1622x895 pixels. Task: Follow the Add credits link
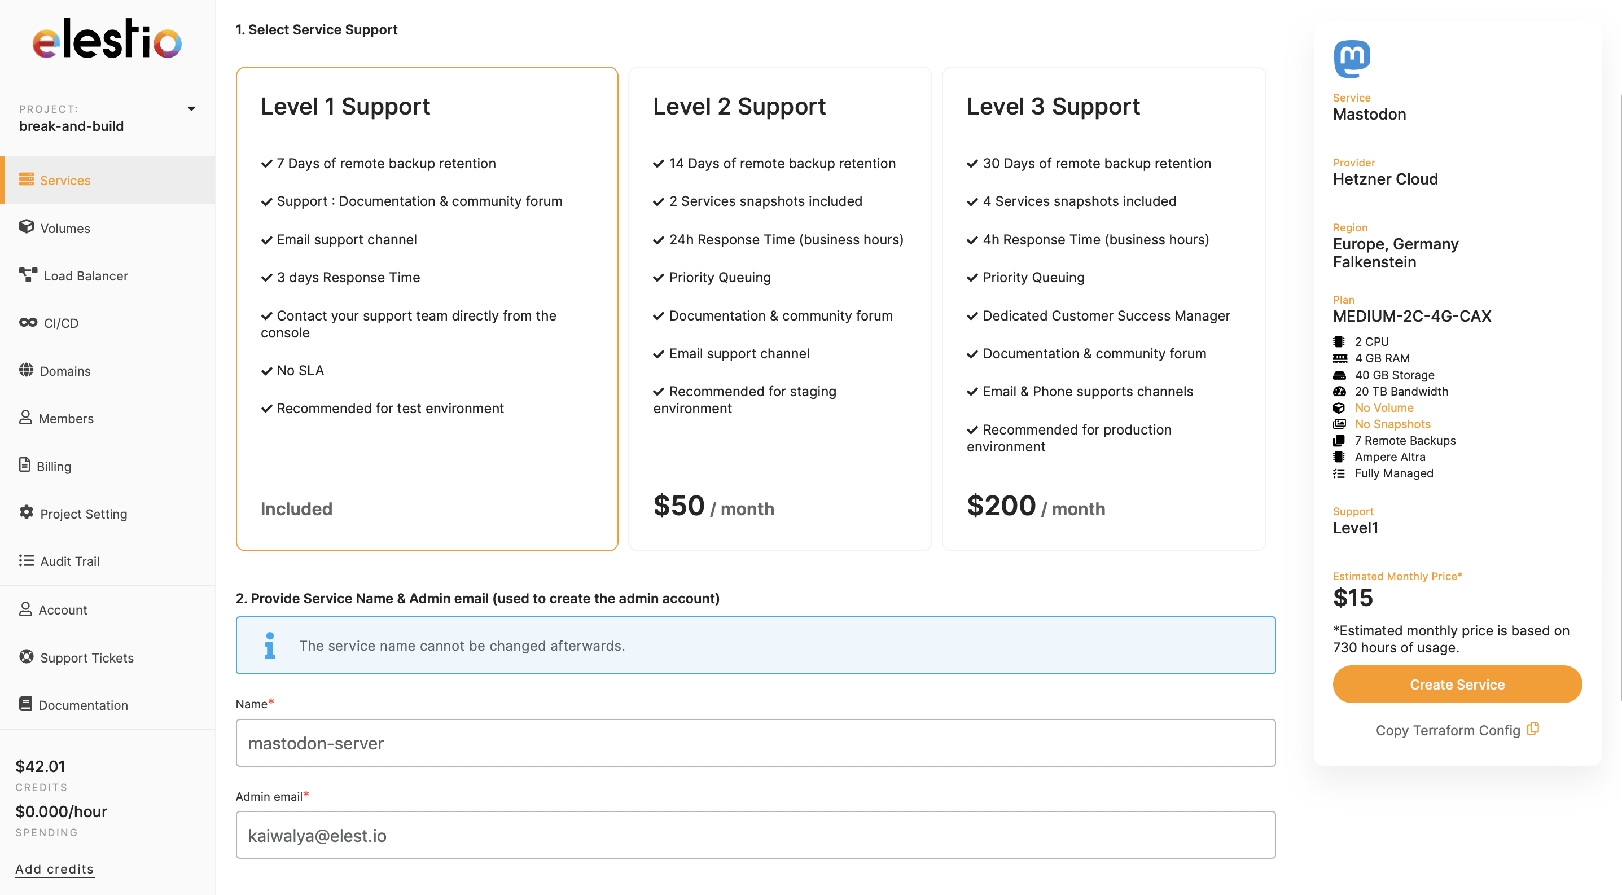point(55,868)
